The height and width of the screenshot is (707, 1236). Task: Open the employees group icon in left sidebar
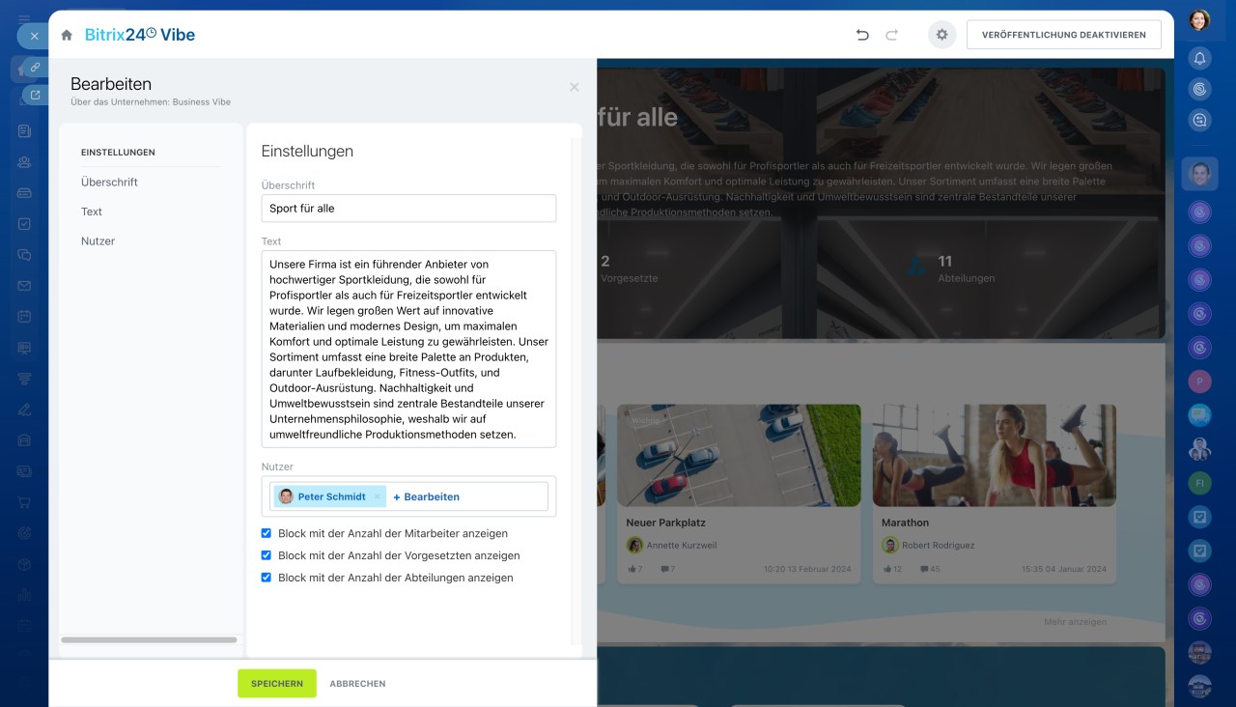click(24, 162)
